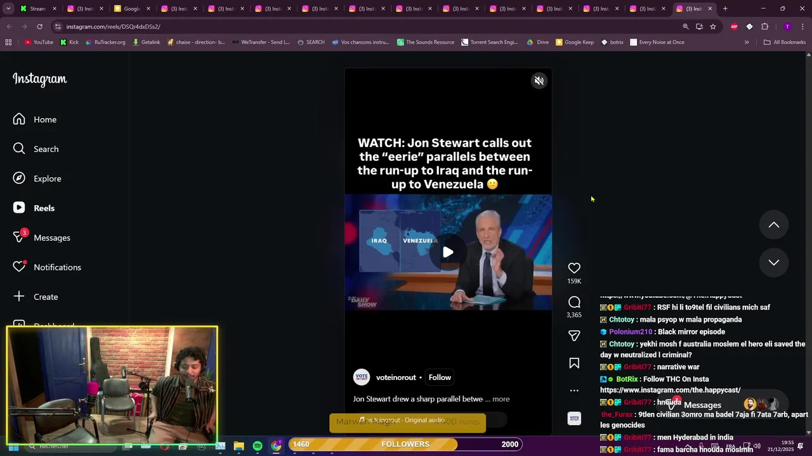Open the YouTube bookmark
Viewport: 812px width, 456px height.
click(39, 42)
